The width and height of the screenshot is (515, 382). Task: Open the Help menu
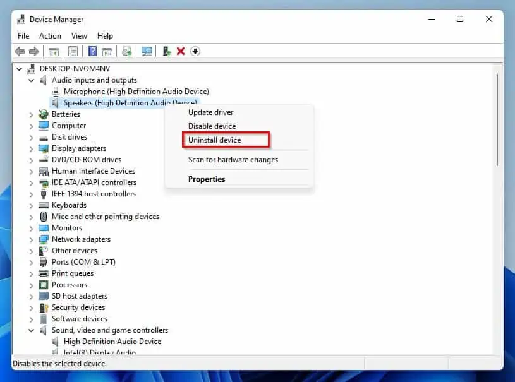click(x=105, y=36)
